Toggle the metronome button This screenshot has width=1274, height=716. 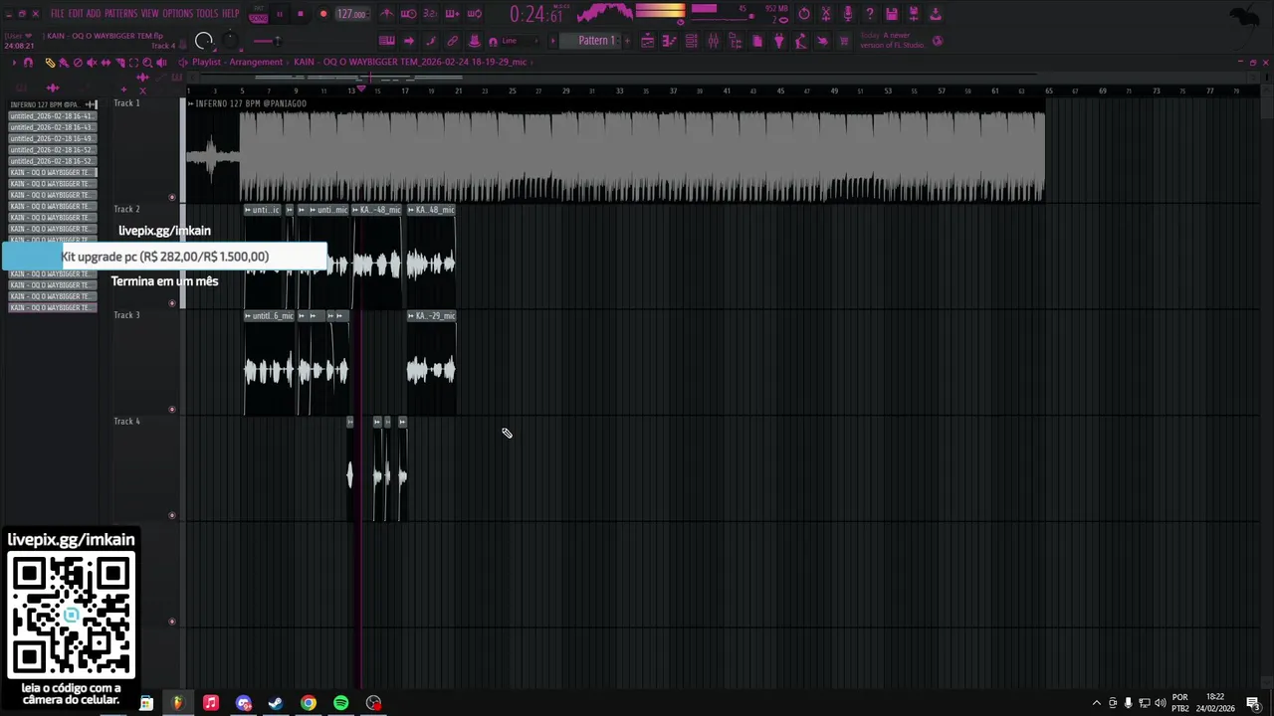point(386,14)
